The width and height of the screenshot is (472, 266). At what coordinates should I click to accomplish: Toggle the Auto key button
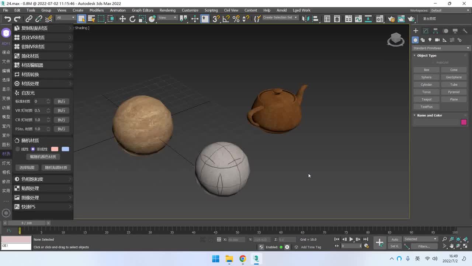[x=395, y=239]
